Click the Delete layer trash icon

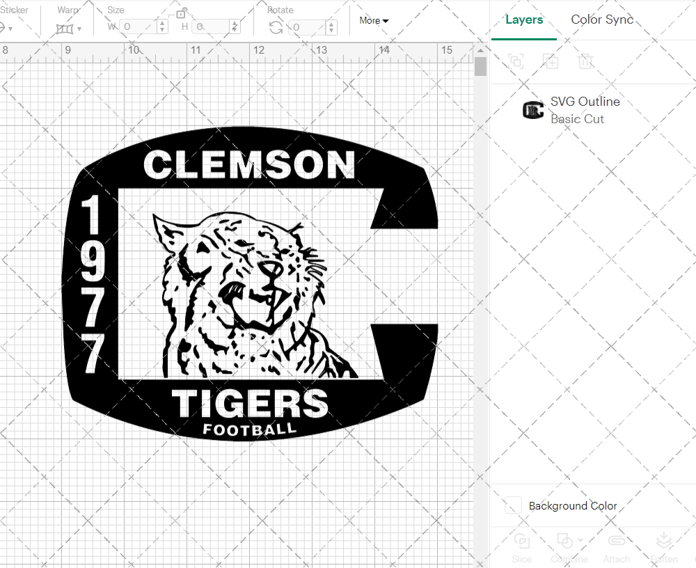click(x=585, y=61)
